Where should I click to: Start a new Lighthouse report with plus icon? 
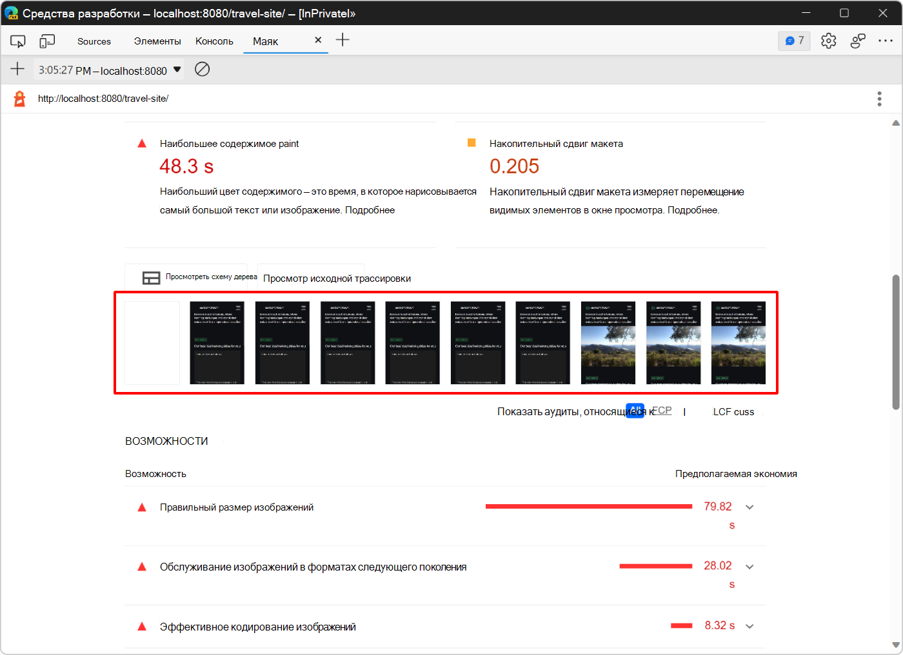pyautogui.click(x=17, y=68)
